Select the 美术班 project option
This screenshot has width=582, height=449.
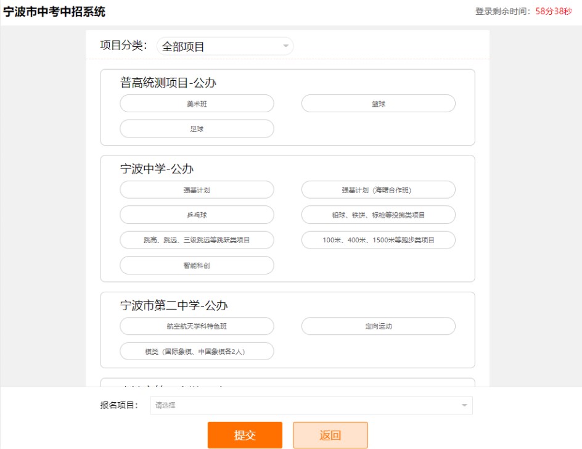click(x=197, y=104)
